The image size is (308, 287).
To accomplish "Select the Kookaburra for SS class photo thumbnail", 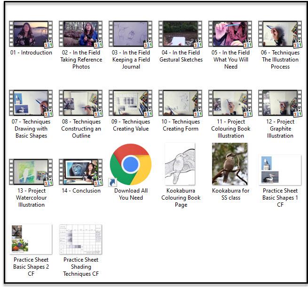I will tap(230, 164).
